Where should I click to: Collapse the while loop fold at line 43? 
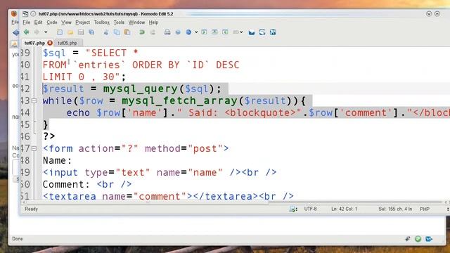[34, 100]
